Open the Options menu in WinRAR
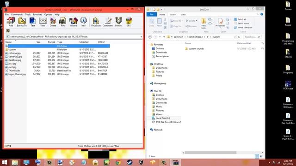The height and width of the screenshot is (166, 296). [x=48, y=14]
